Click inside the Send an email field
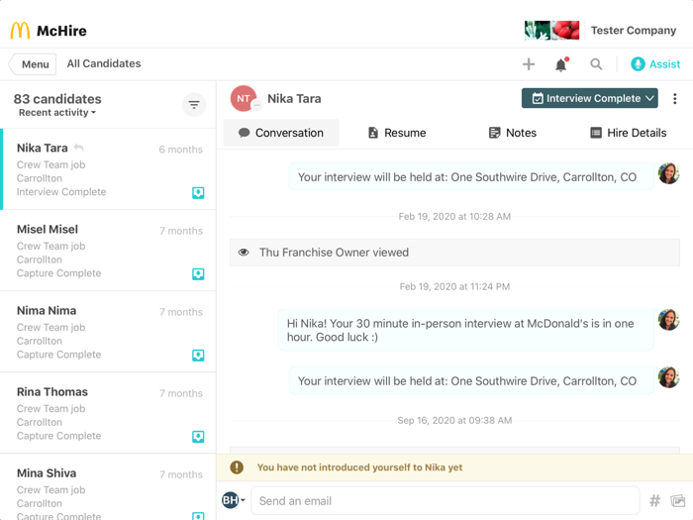This screenshot has width=693, height=520. pyautogui.click(x=445, y=501)
